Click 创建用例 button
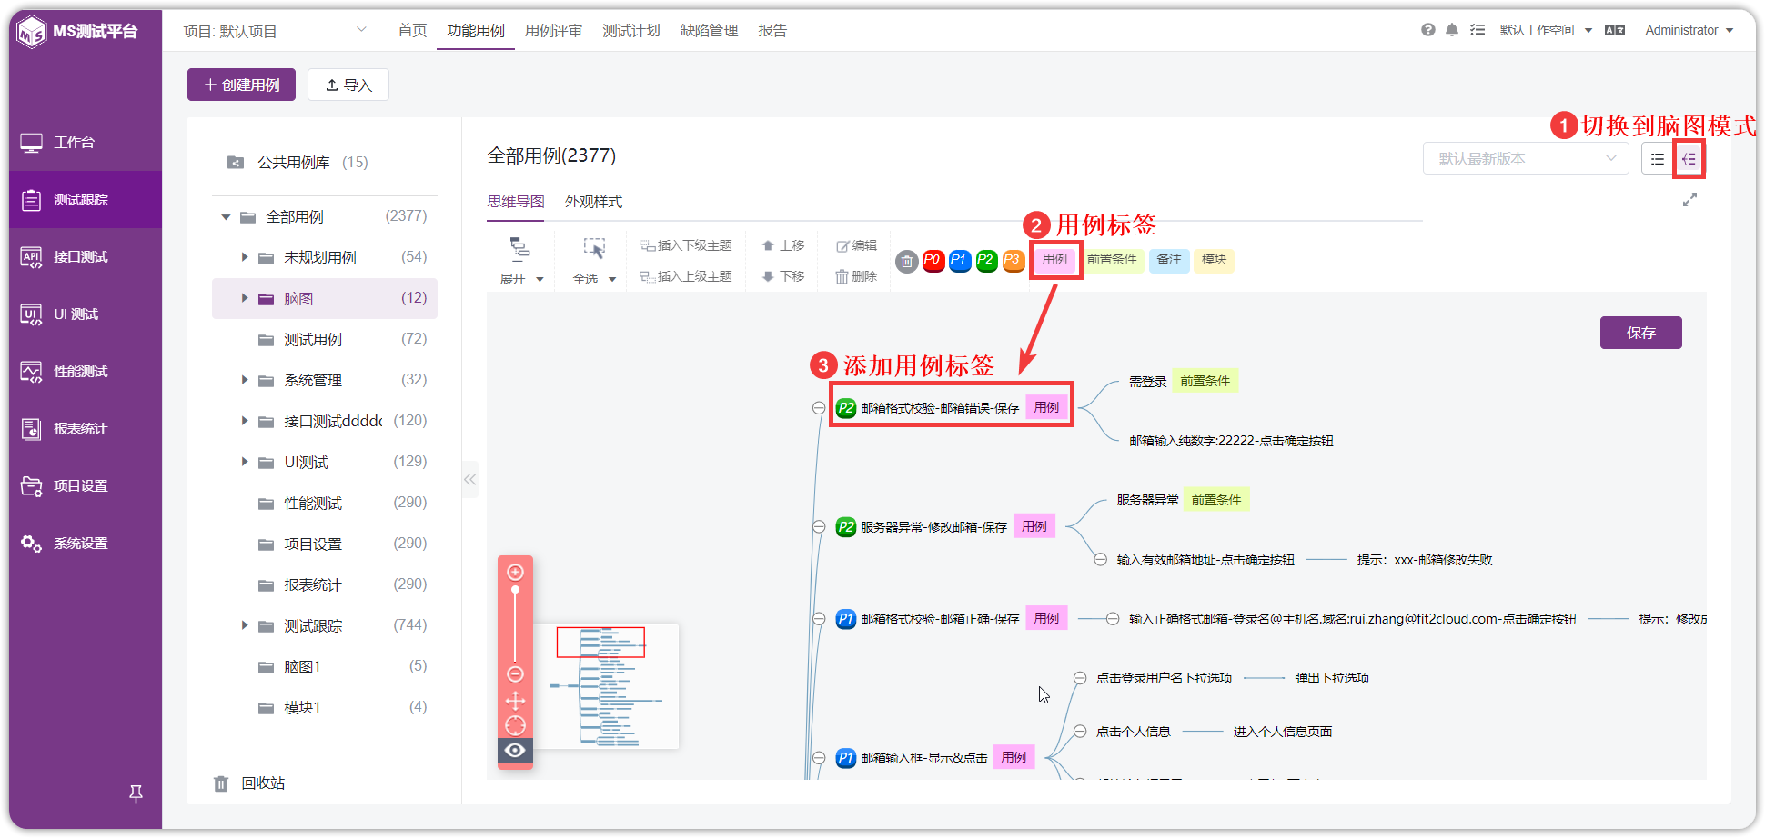 click(241, 85)
